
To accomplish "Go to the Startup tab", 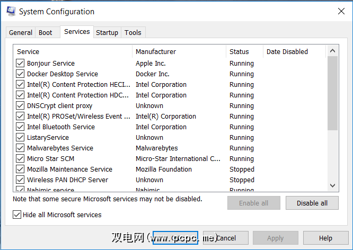I will [x=107, y=32].
